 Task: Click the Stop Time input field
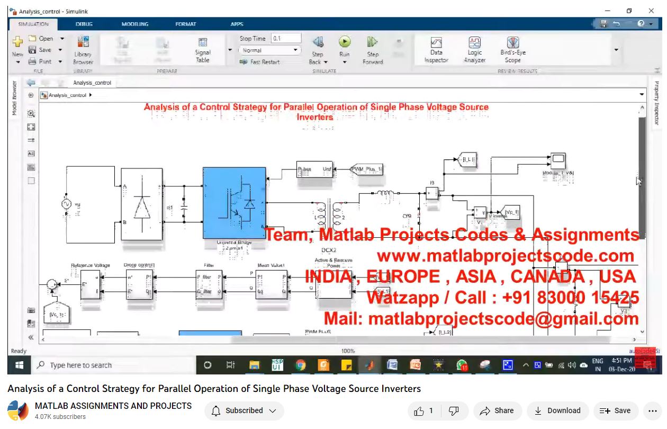(x=286, y=39)
